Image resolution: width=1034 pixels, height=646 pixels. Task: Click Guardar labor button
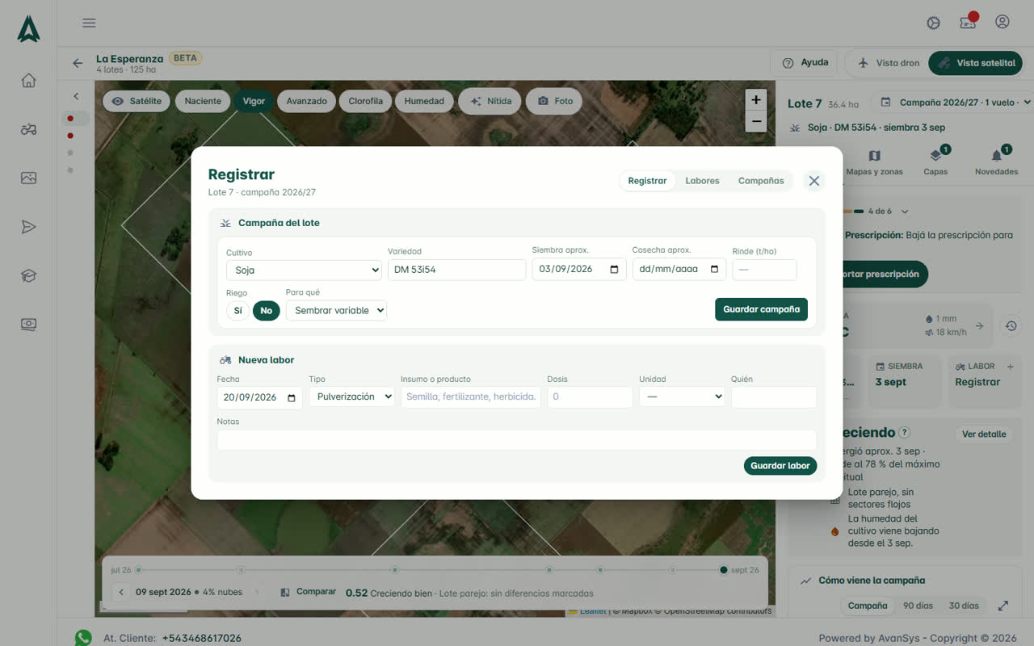(x=780, y=466)
